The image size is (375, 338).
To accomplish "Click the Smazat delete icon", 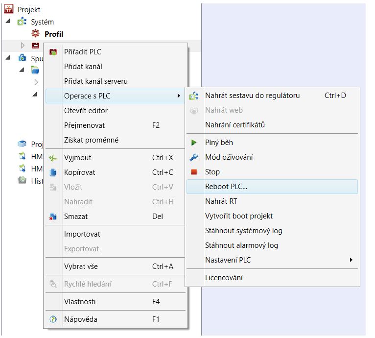I will point(53,217).
